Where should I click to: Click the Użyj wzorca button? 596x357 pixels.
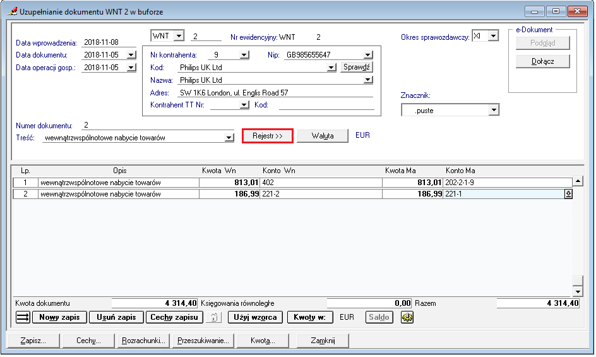[256, 317]
